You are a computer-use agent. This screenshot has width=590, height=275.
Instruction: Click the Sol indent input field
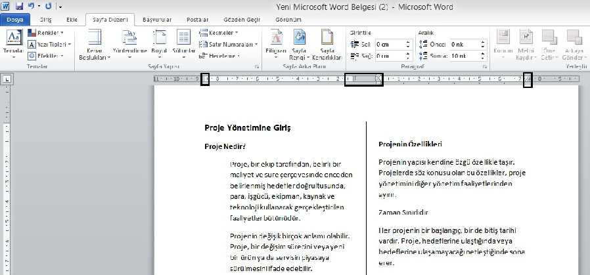[389, 44]
